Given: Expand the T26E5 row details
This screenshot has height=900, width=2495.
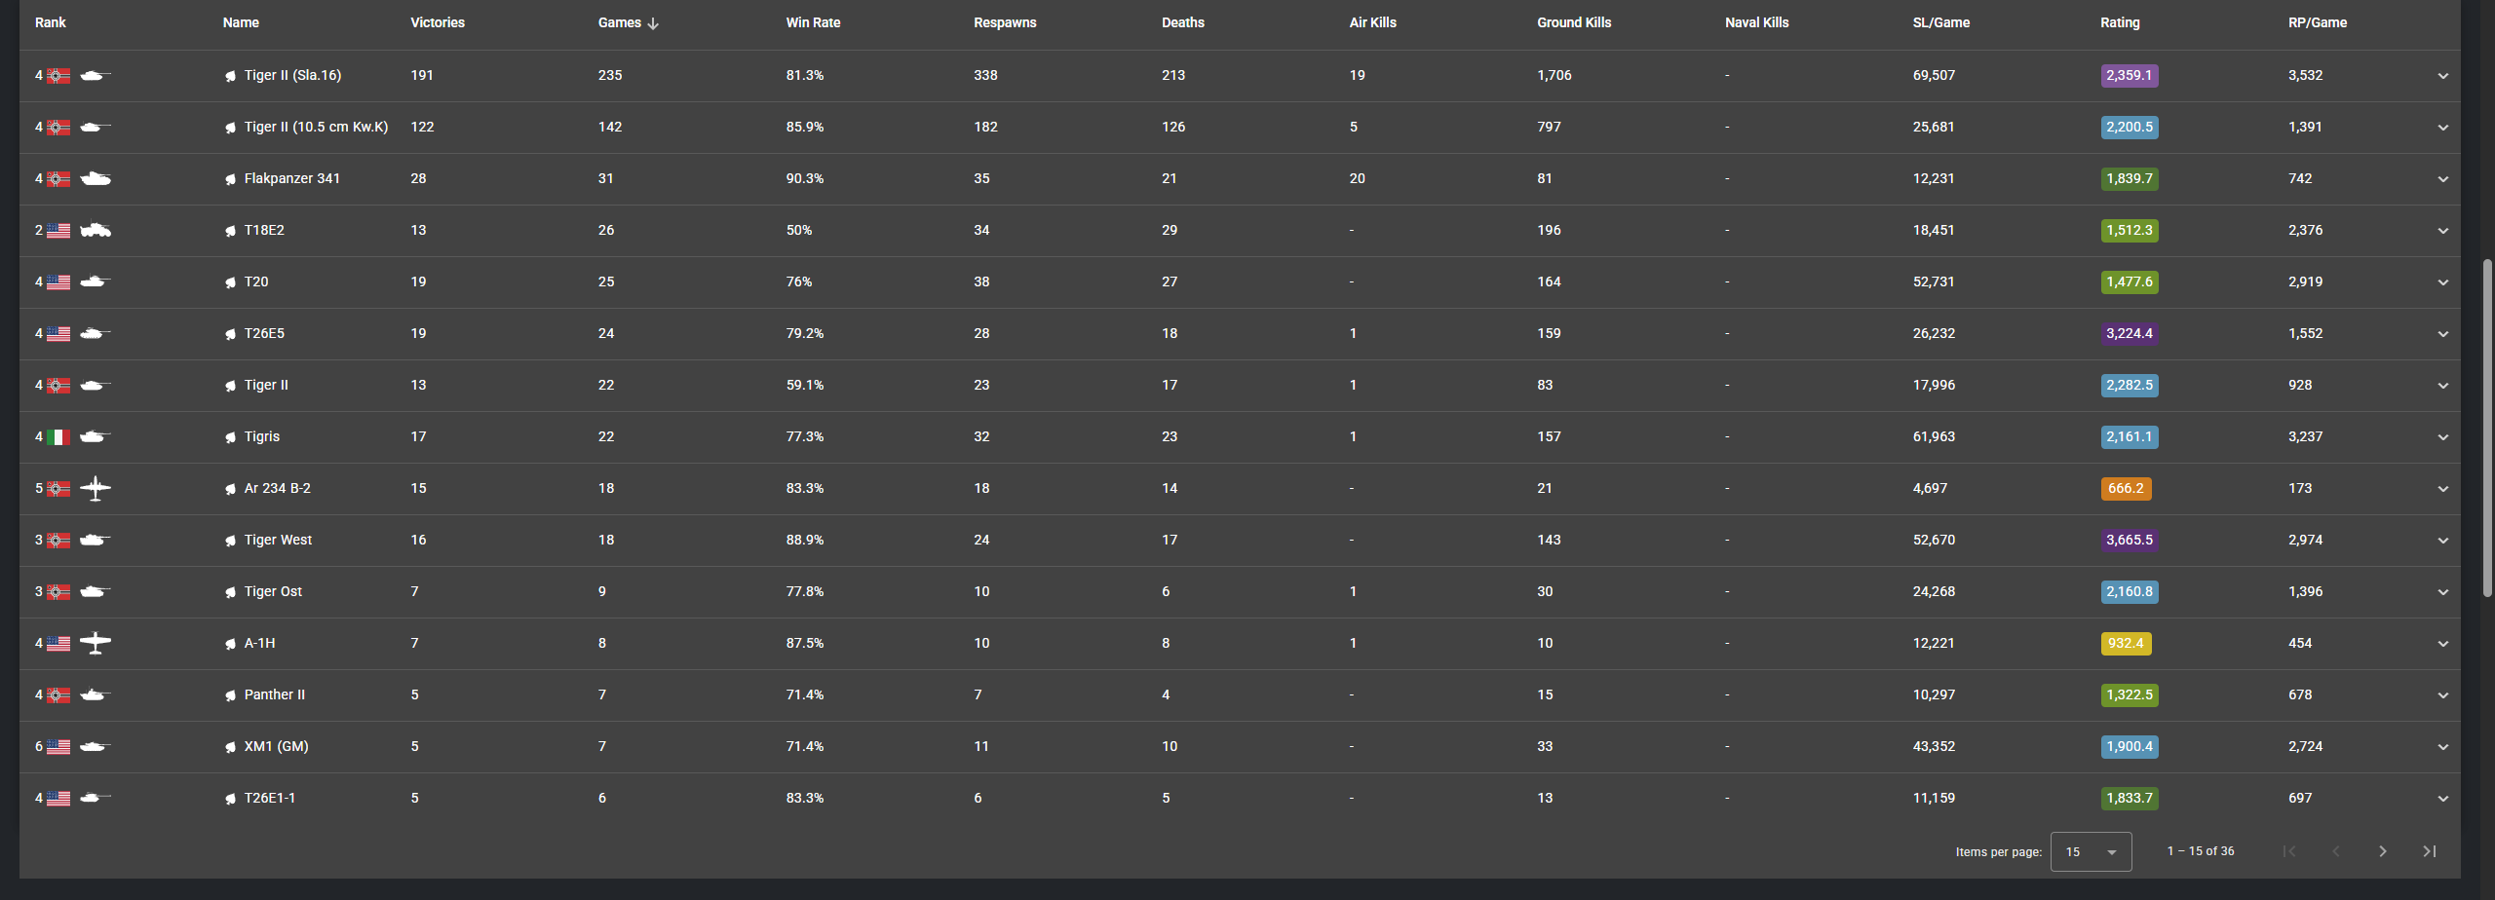Looking at the screenshot, I should [2442, 334].
